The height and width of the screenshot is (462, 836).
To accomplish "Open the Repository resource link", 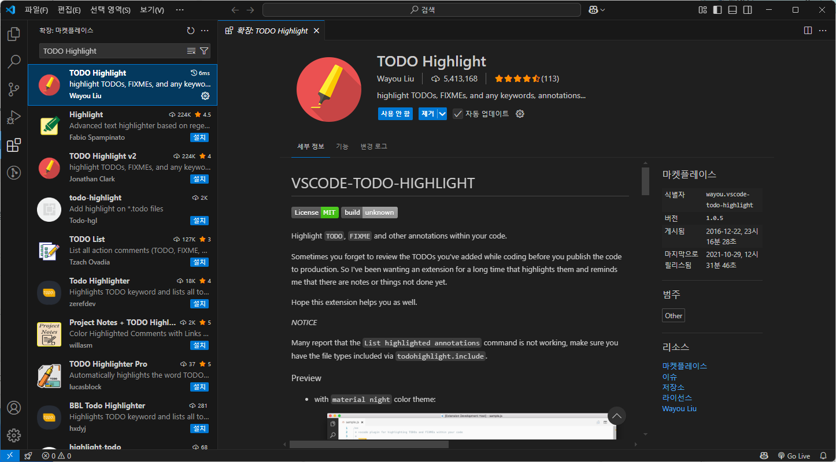I will [674, 387].
